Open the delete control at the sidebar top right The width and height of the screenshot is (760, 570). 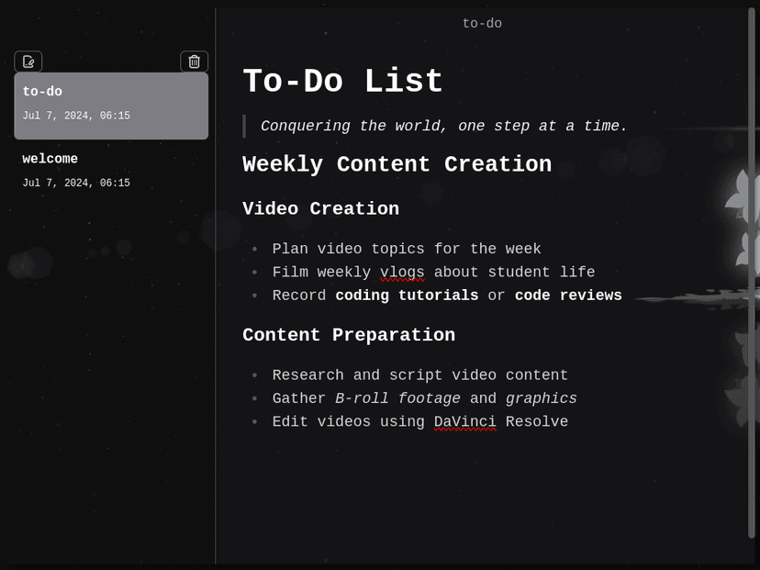click(x=194, y=61)
